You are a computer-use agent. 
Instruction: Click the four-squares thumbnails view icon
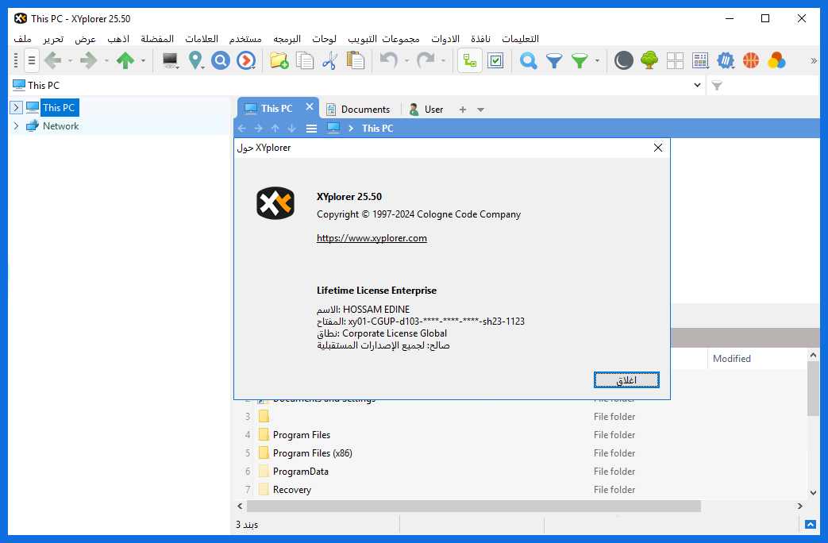point(675,61)
